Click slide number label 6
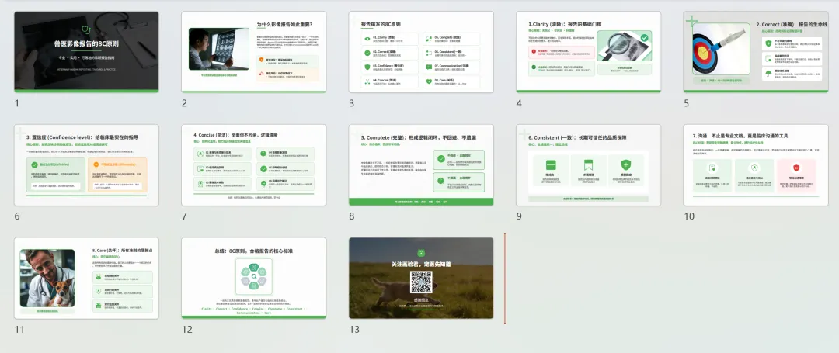 pyautogui.click(x=16, y=216)
